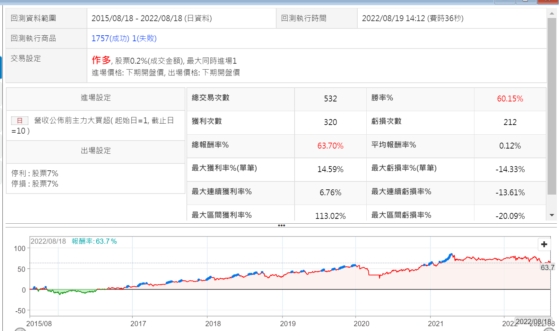Click the red 日 badge in entry settings

(x=20, y=120)
